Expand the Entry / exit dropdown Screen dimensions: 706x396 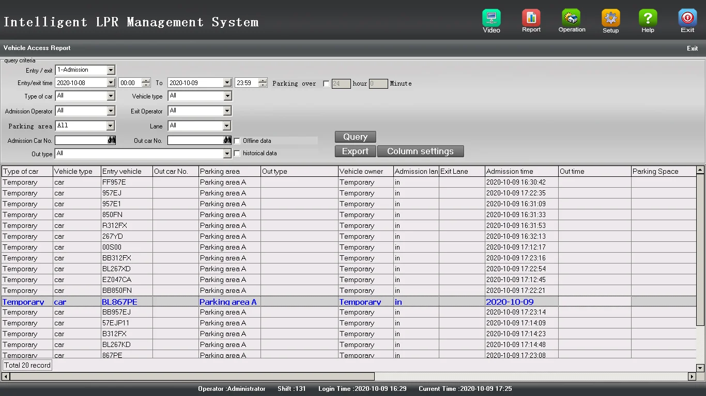(x=111, y=70)
